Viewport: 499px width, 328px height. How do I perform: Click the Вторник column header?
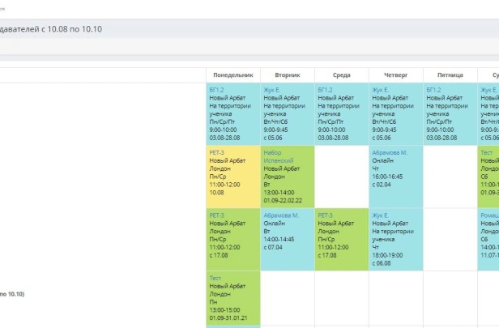pyautogui.click(x=288, y=75)
